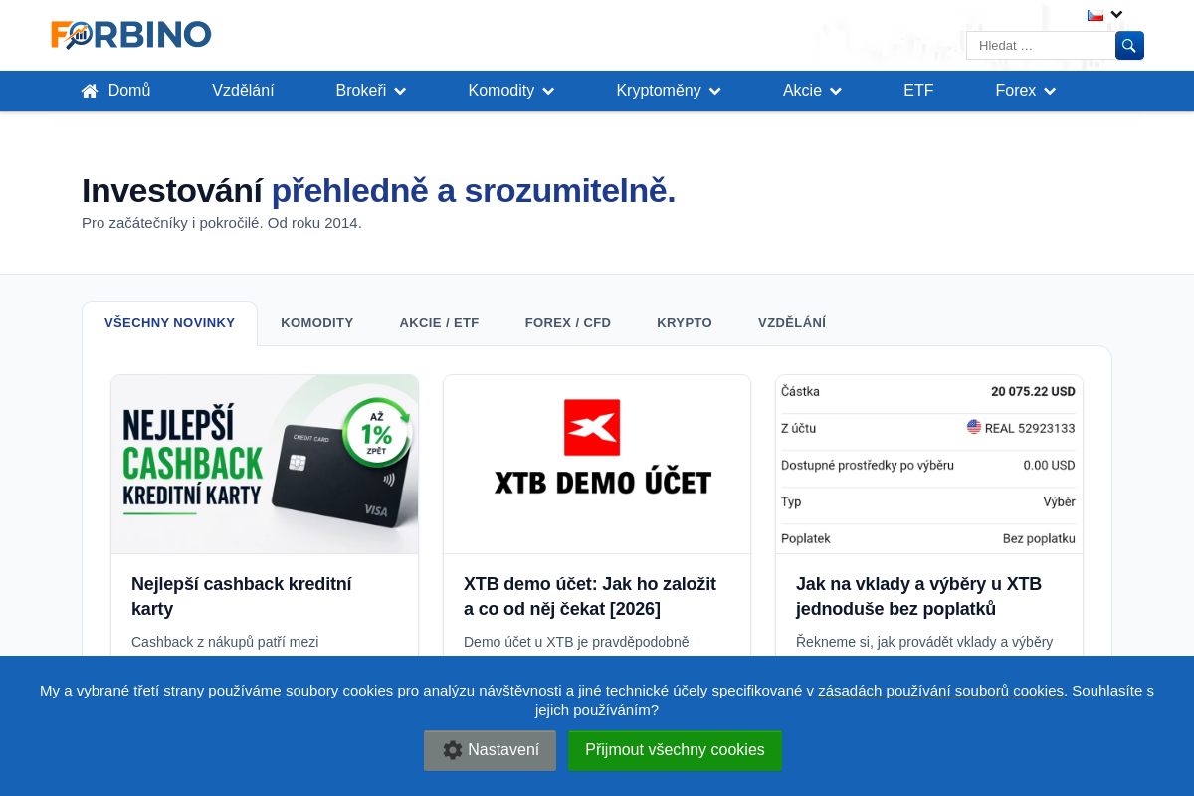Click the Forbino logo

(x=131, y=35)
